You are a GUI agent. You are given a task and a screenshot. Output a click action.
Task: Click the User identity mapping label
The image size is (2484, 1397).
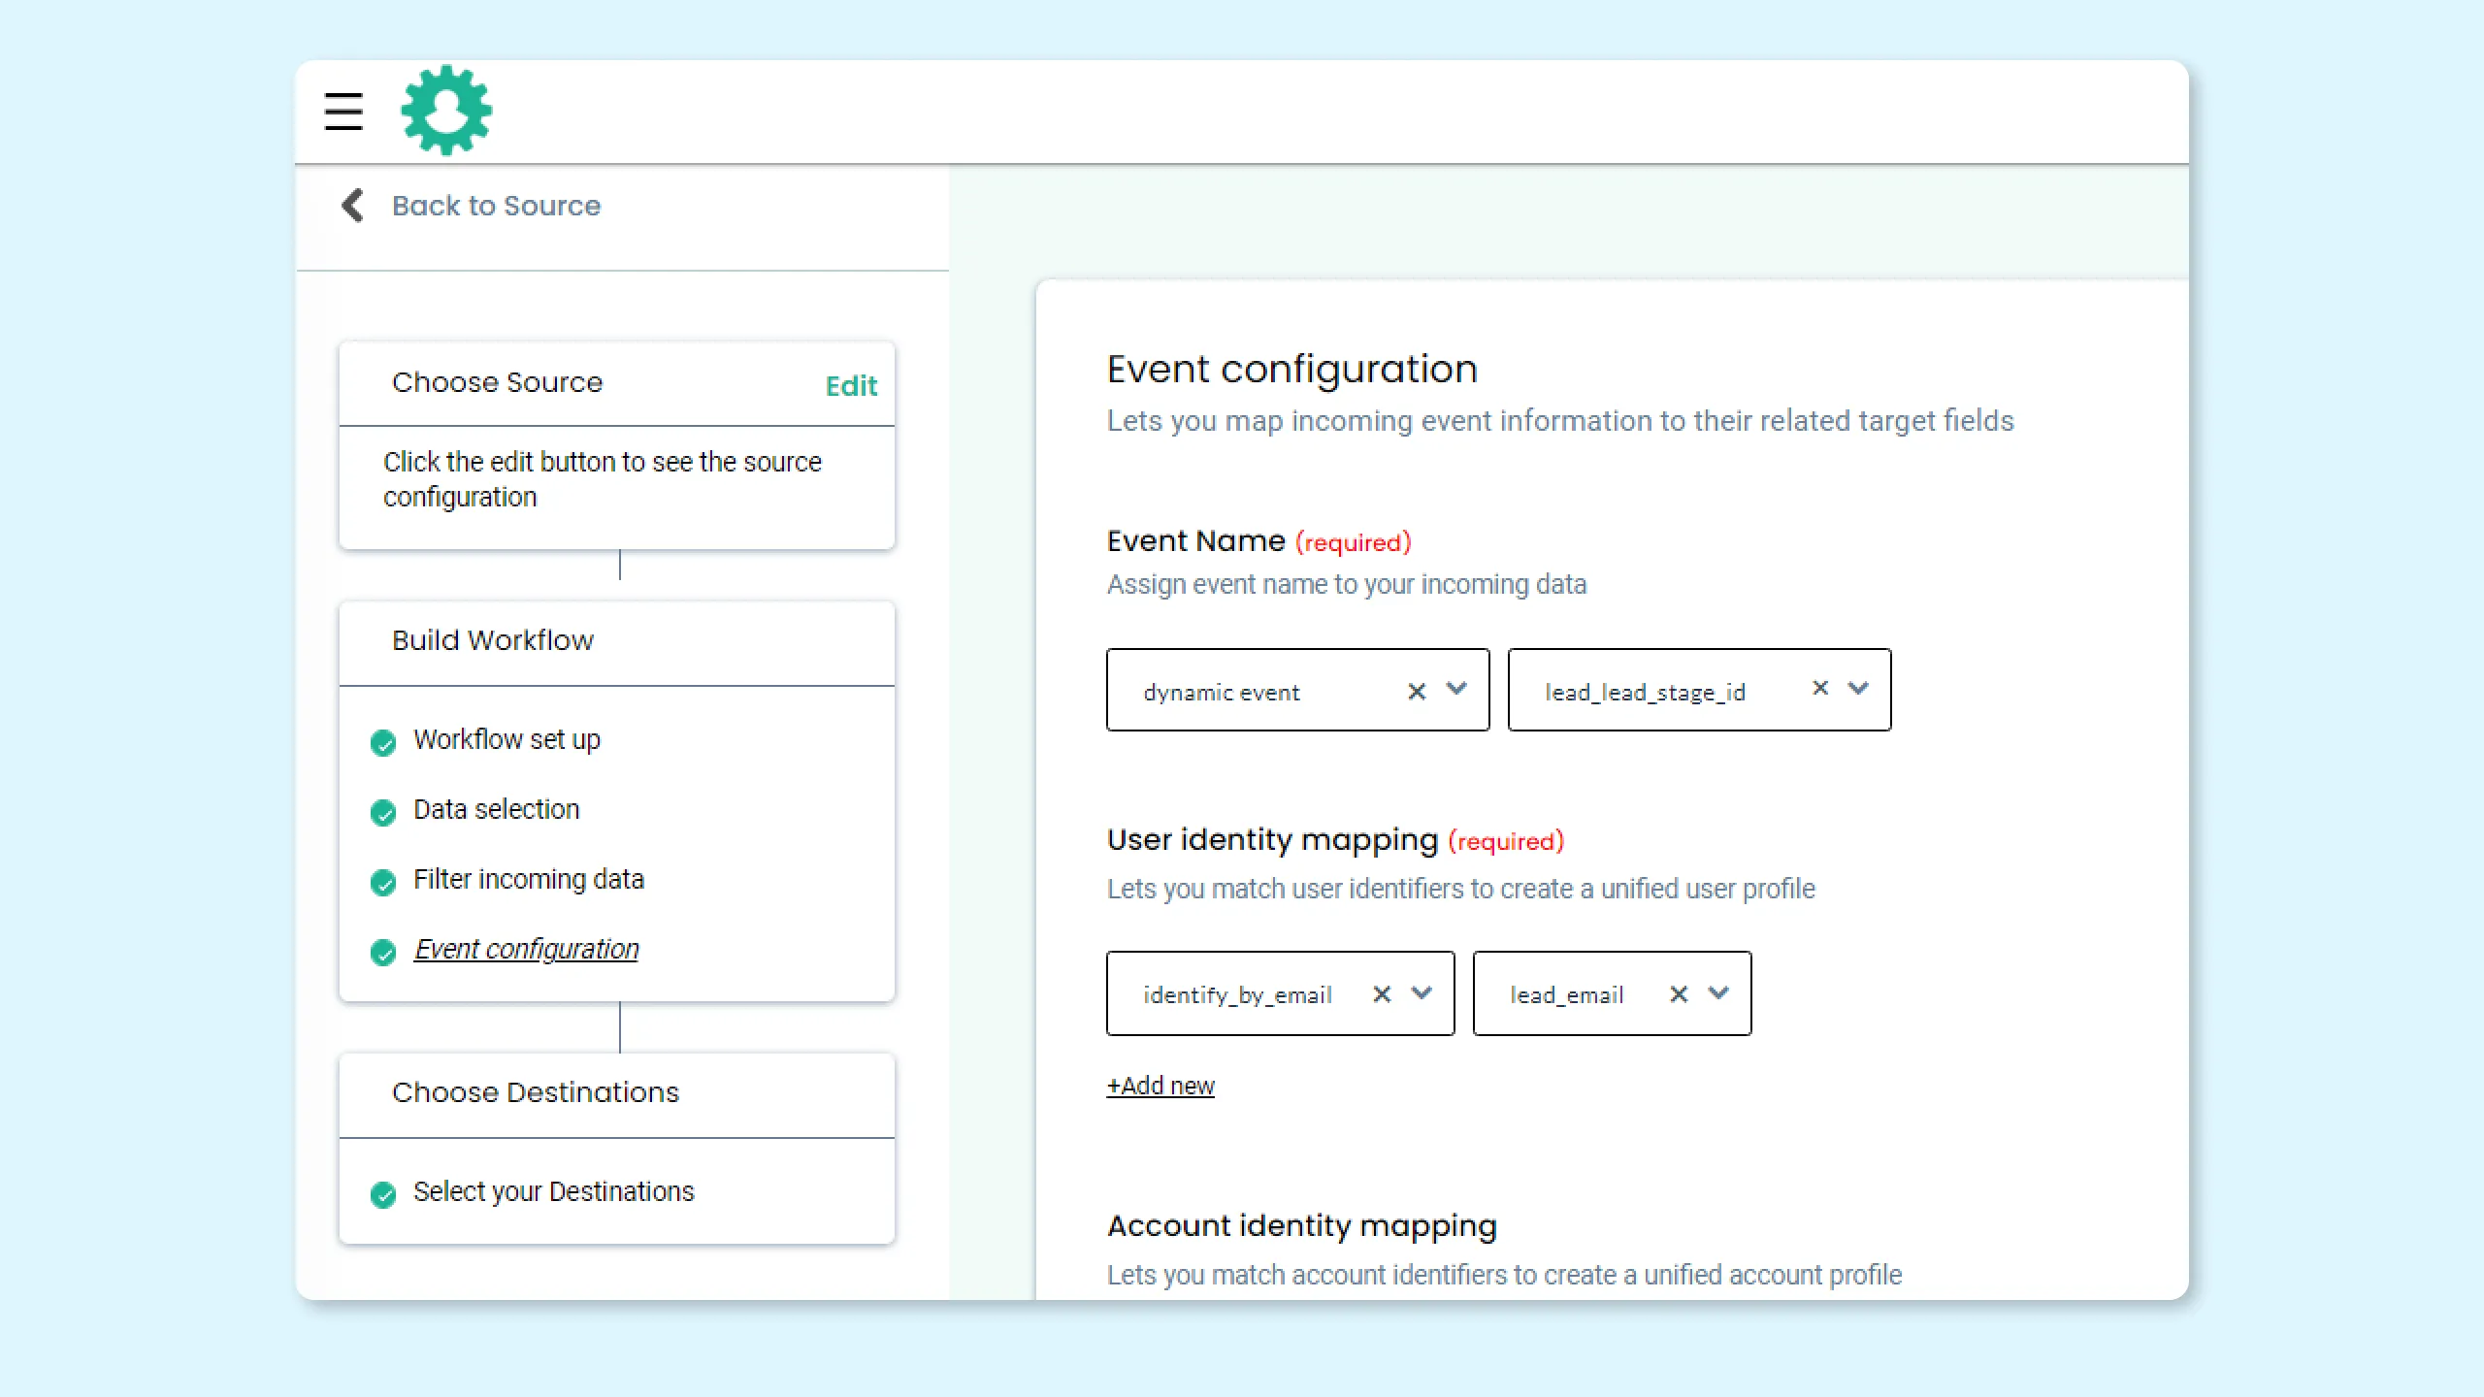click(x=1272, y=839)
